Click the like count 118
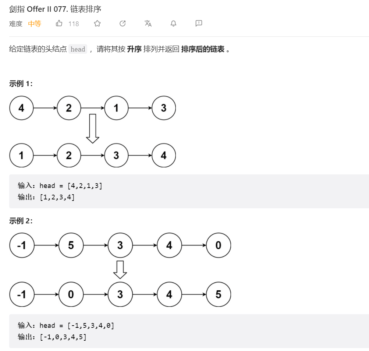 (74, 24)
